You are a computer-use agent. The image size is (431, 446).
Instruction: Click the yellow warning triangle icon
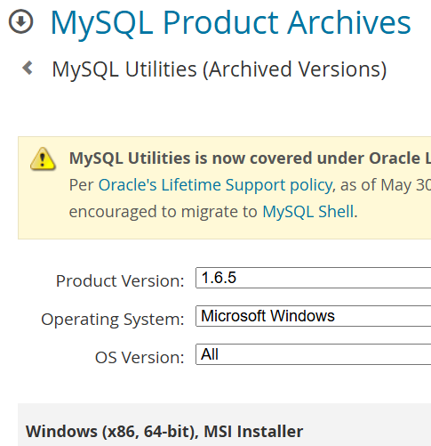tap(43, 159)
